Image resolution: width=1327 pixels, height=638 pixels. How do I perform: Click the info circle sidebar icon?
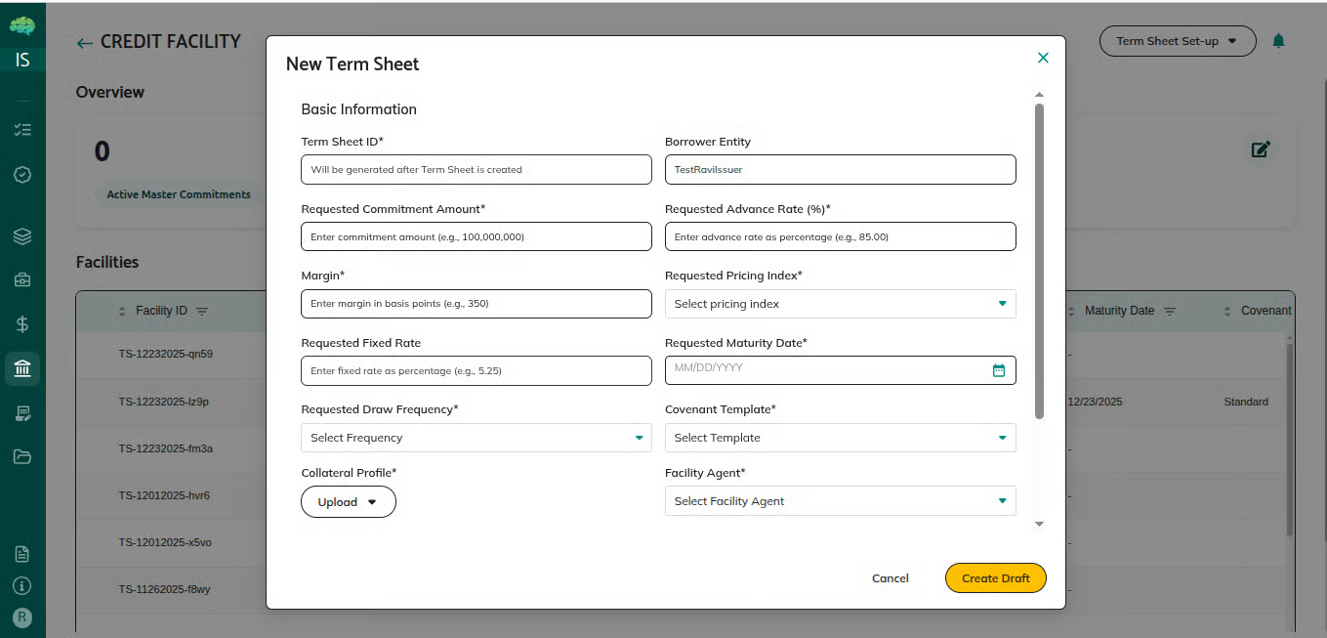(22, 586)
